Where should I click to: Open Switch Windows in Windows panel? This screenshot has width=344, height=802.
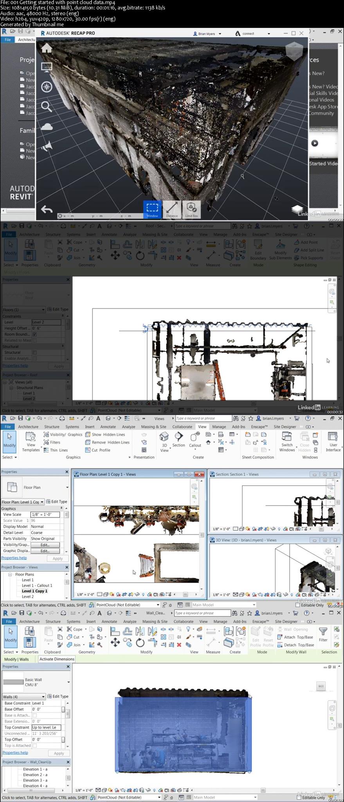[x=287, y=442]
